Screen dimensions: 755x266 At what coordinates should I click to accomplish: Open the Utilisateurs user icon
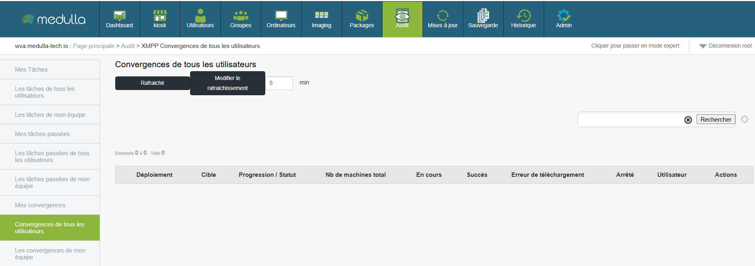coord(200,16)
